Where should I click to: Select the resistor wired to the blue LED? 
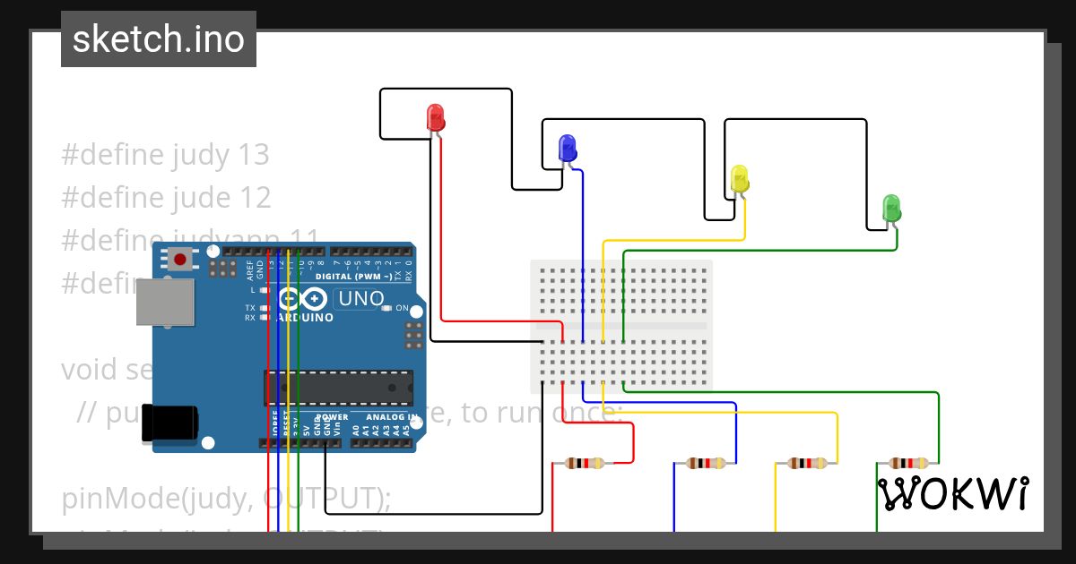(x=705, y=465)
